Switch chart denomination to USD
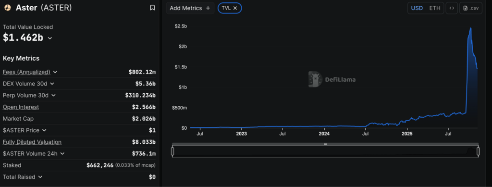The image size is (492, 187). [x=417, y=8]
